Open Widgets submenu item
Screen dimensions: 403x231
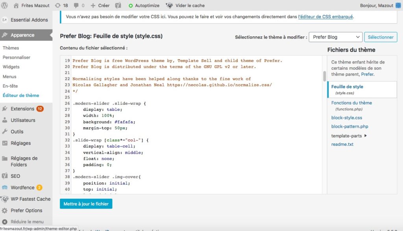pos(11,67)
